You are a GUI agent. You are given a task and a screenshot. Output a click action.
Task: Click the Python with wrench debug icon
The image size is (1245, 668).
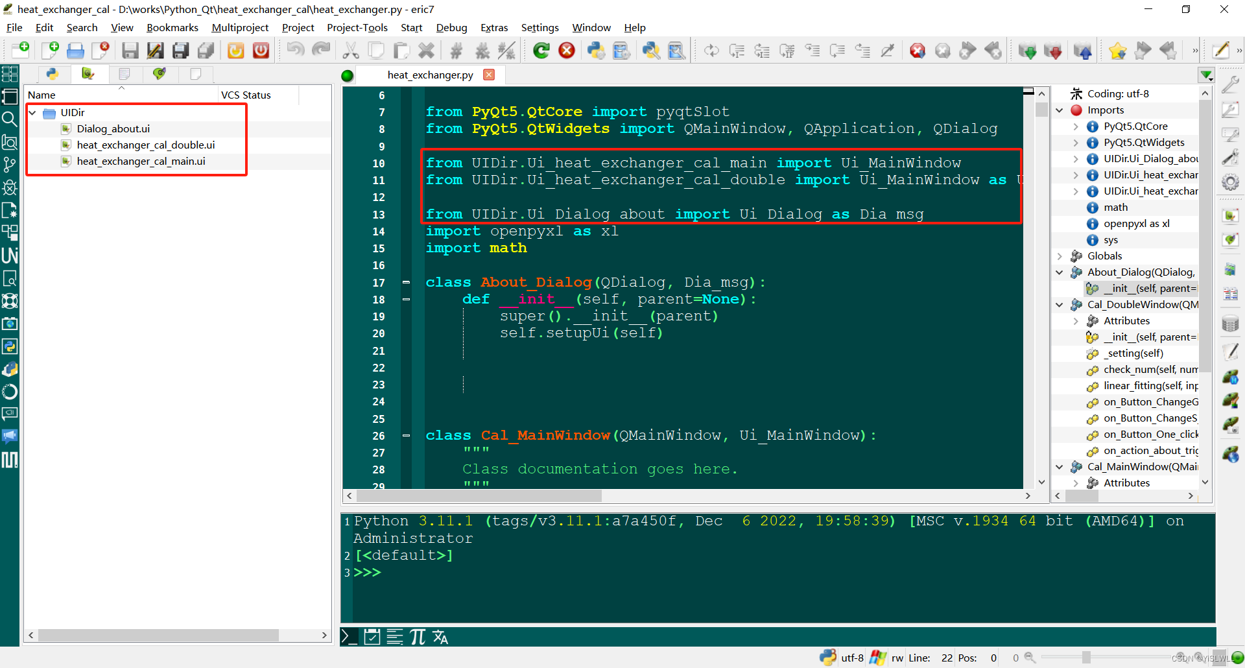[x=651, y=50]
